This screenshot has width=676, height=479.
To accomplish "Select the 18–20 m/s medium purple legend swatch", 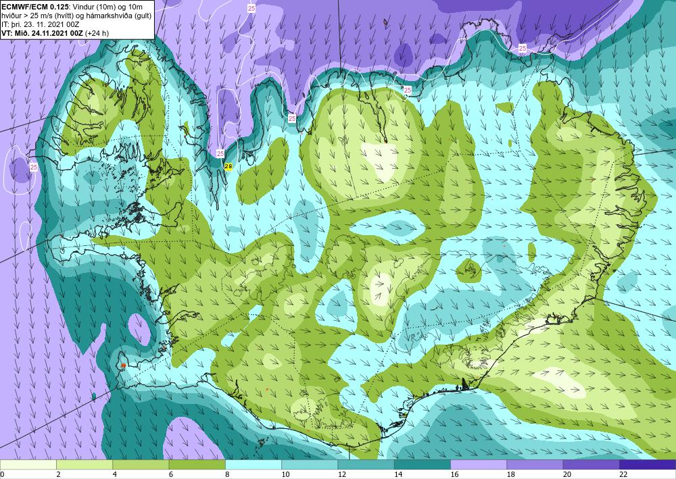I will [x=535, y=465].
